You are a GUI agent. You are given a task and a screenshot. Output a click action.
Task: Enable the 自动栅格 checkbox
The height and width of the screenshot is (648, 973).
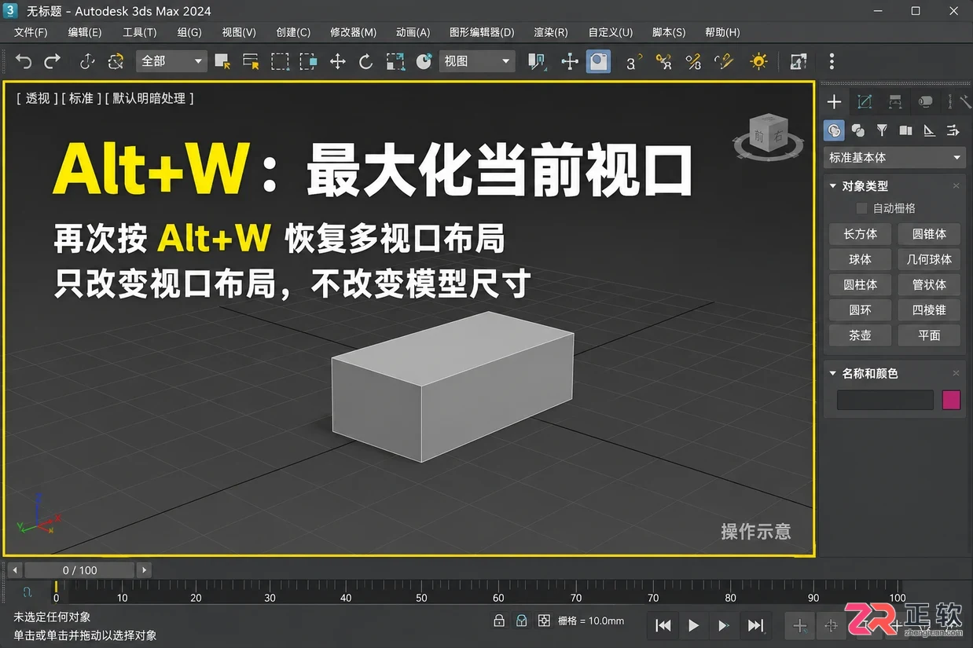click(x=862, y=208)
